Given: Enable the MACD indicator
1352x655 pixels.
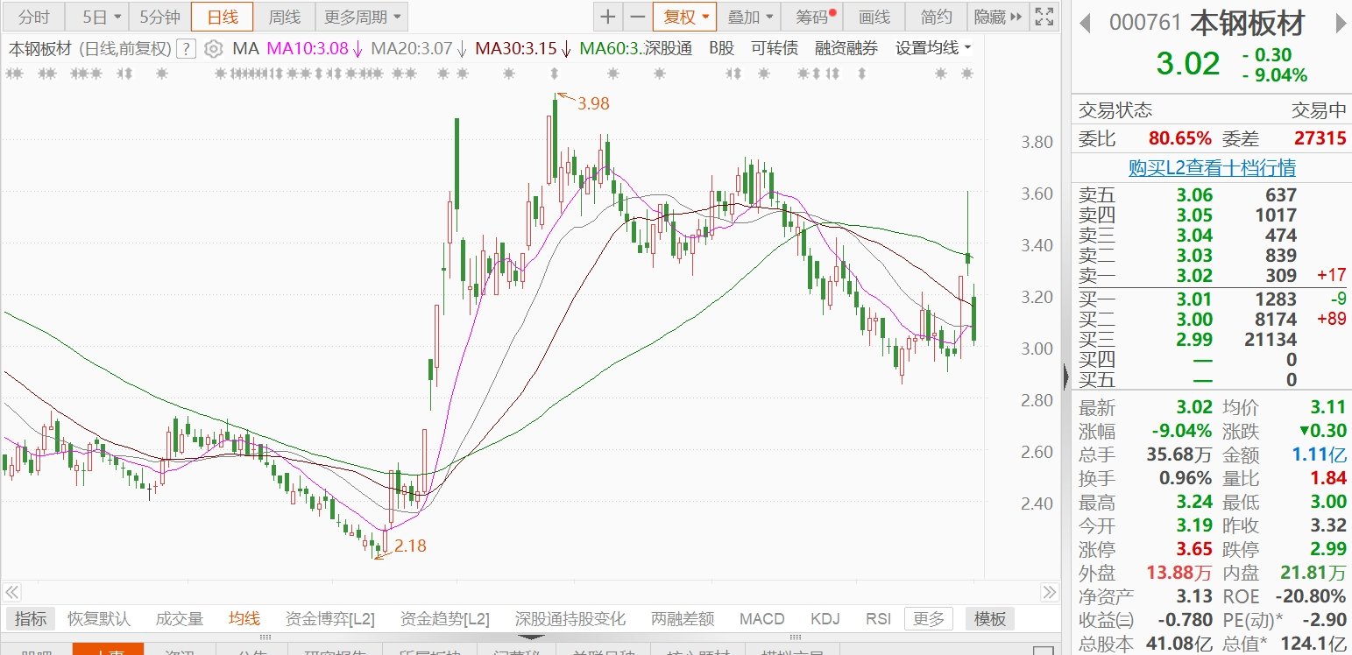Looking at the screenshot, I should [x=761, y=619].
